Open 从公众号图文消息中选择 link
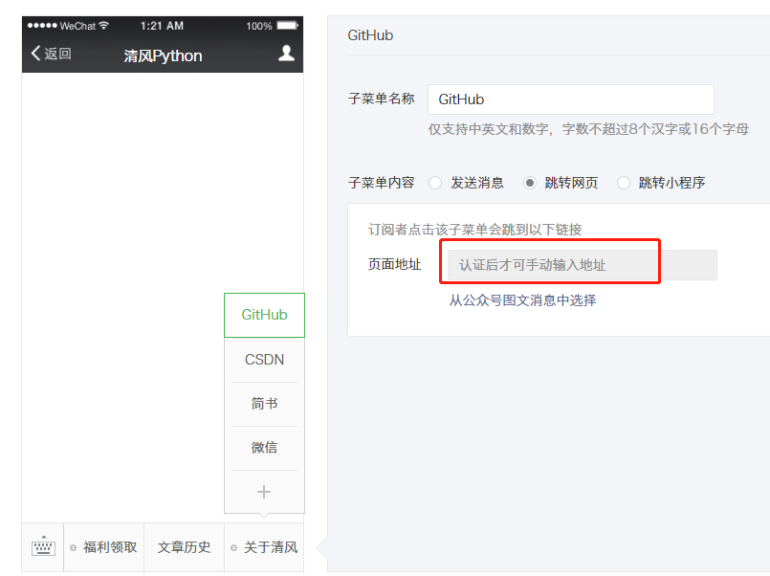Image resolution: width=770 pixels, height=576 pixels. click(522, 300)
